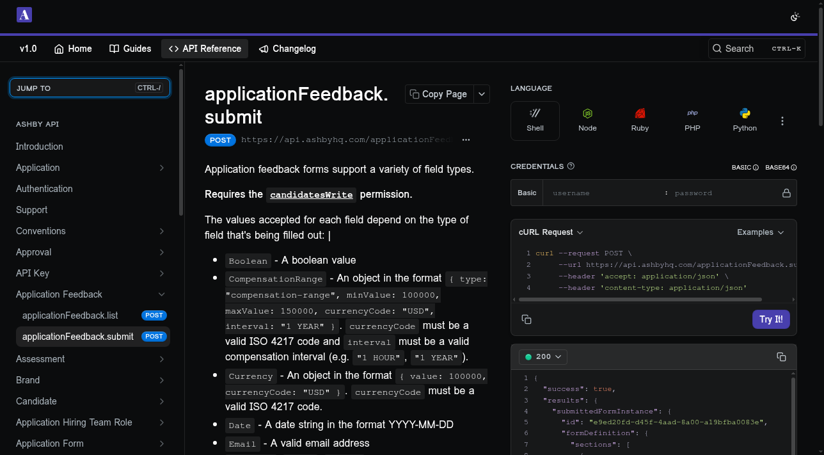
Task: Click the Date code label
Action: click(240, 426)
